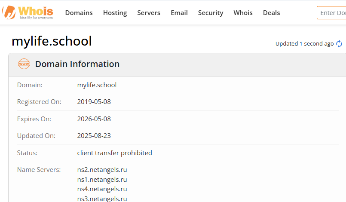
Task: Click the domain value mylife.school in the table
Action: [x=97, y=85]
